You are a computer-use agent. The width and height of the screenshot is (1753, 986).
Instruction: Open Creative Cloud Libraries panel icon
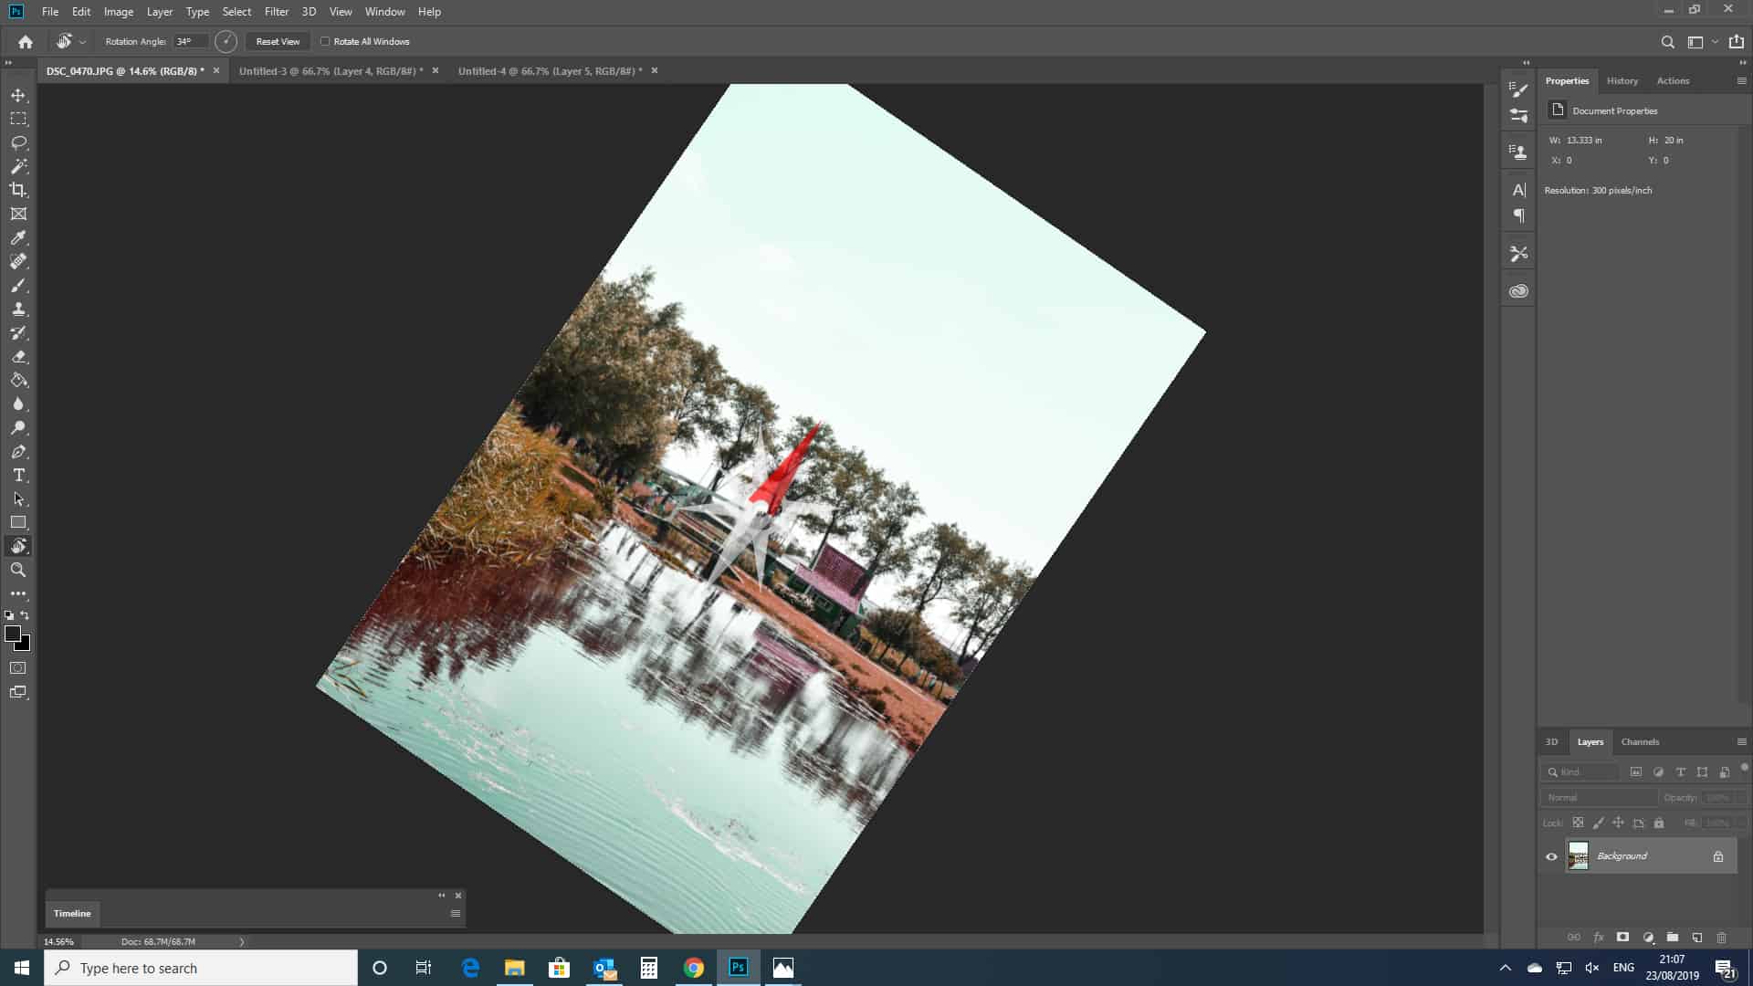click(1518, 291)
